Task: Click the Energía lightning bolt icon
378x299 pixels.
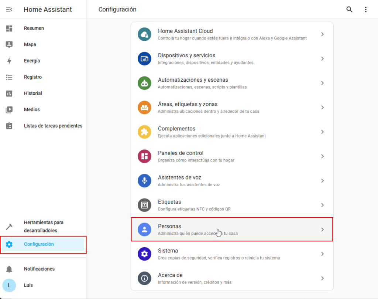Action: pyautogui.click(x=9, y=61)
